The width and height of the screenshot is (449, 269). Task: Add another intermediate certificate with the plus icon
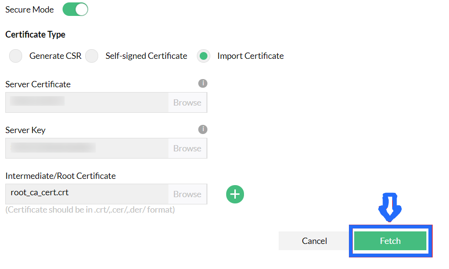tap(235, 194)
